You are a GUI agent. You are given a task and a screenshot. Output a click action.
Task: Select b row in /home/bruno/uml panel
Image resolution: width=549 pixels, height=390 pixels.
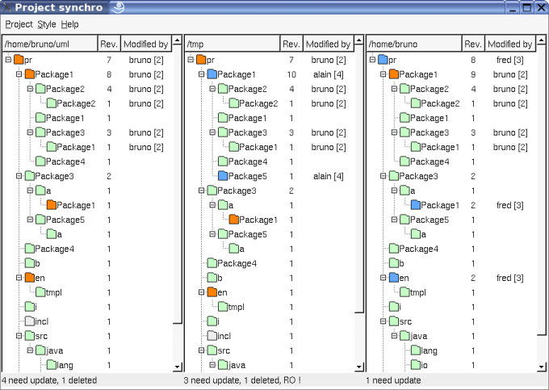coord(87,263)
